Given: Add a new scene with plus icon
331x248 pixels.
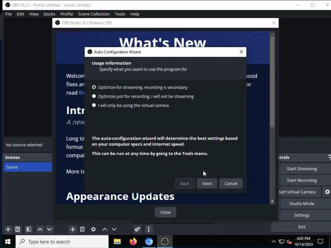Looking at the screenshot, I should coord(8,229).
